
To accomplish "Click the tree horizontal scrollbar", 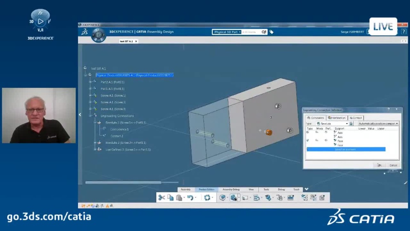I will point(123,183).
